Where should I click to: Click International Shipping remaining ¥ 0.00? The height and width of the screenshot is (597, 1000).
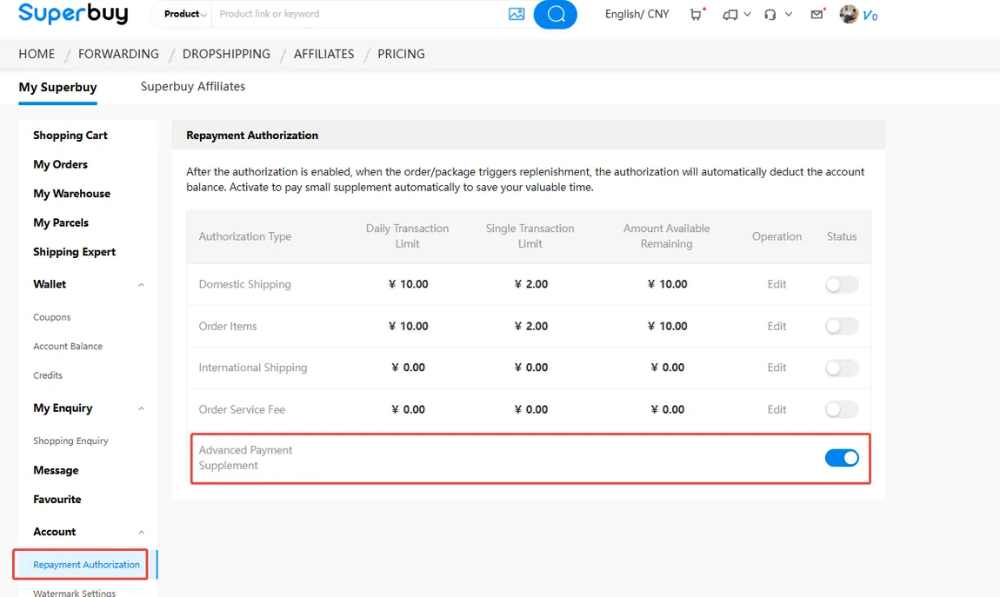pyautogui.click(x=667, y=368)
